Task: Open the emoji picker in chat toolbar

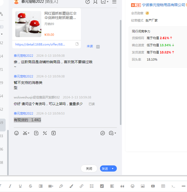Action: (x=16, y=133)
